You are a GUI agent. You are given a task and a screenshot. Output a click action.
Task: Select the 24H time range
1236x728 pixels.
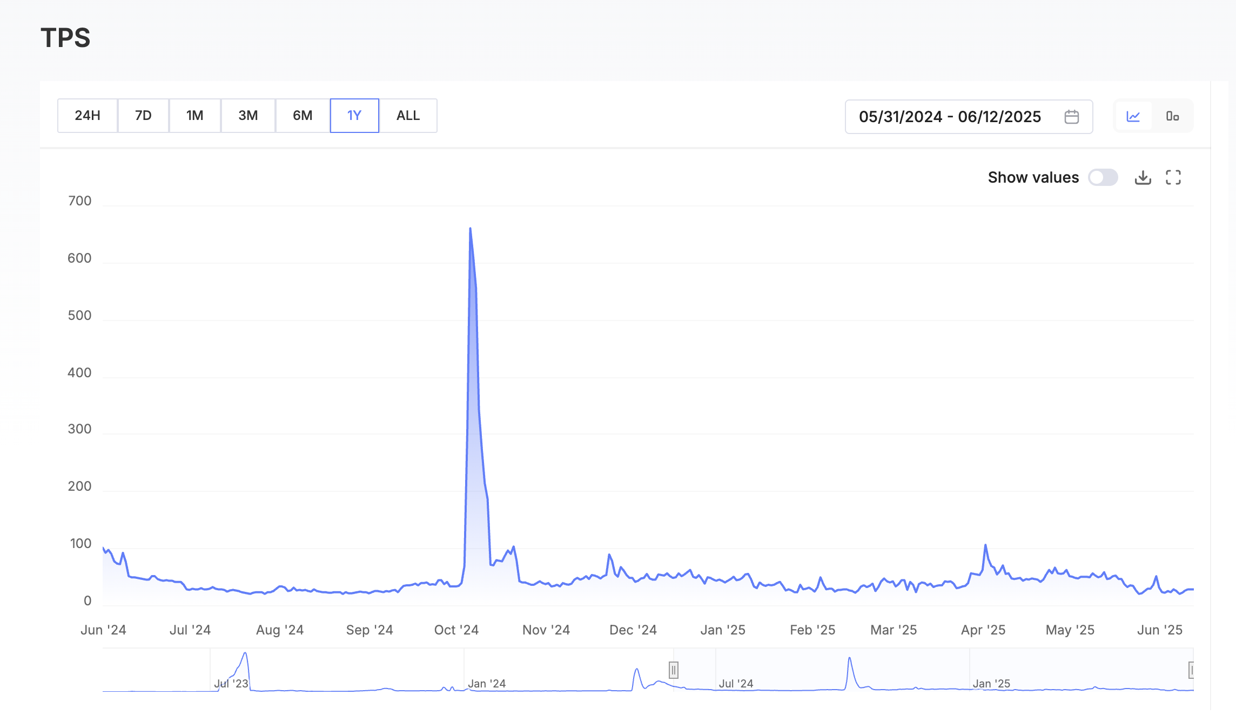click(x=88, y=116)
